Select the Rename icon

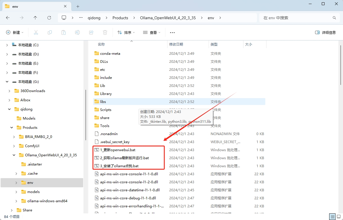click(x=77, y=32)
